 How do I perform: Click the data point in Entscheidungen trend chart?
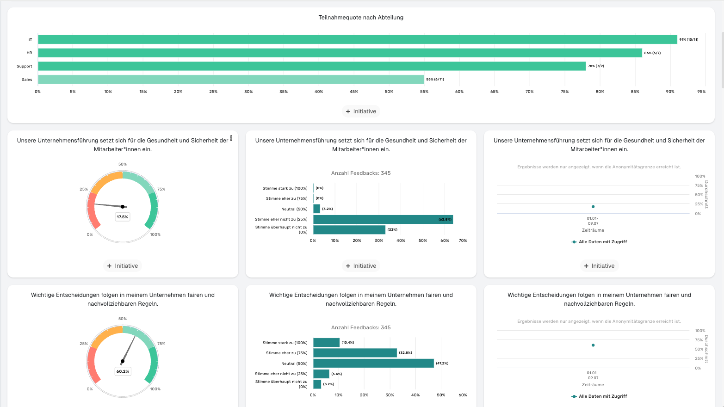[x=593, y=345]
